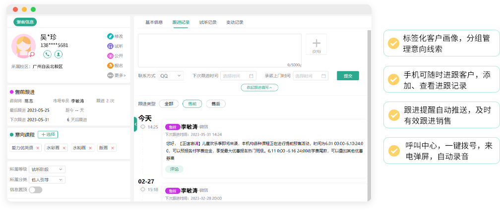Screen dimensions: 500x210
Task: Click the plus icon to add attachment
Action: point(316,44)
